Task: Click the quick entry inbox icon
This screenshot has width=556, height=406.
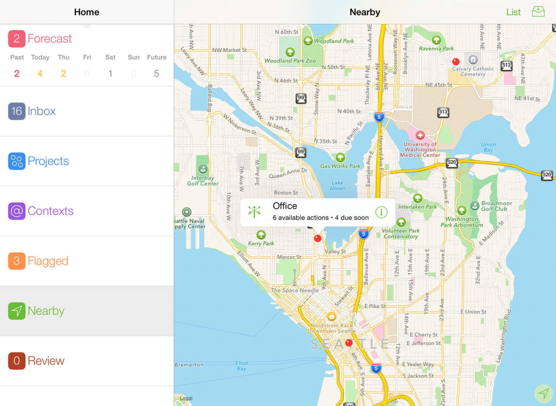Action: click(x=538, y=12)
